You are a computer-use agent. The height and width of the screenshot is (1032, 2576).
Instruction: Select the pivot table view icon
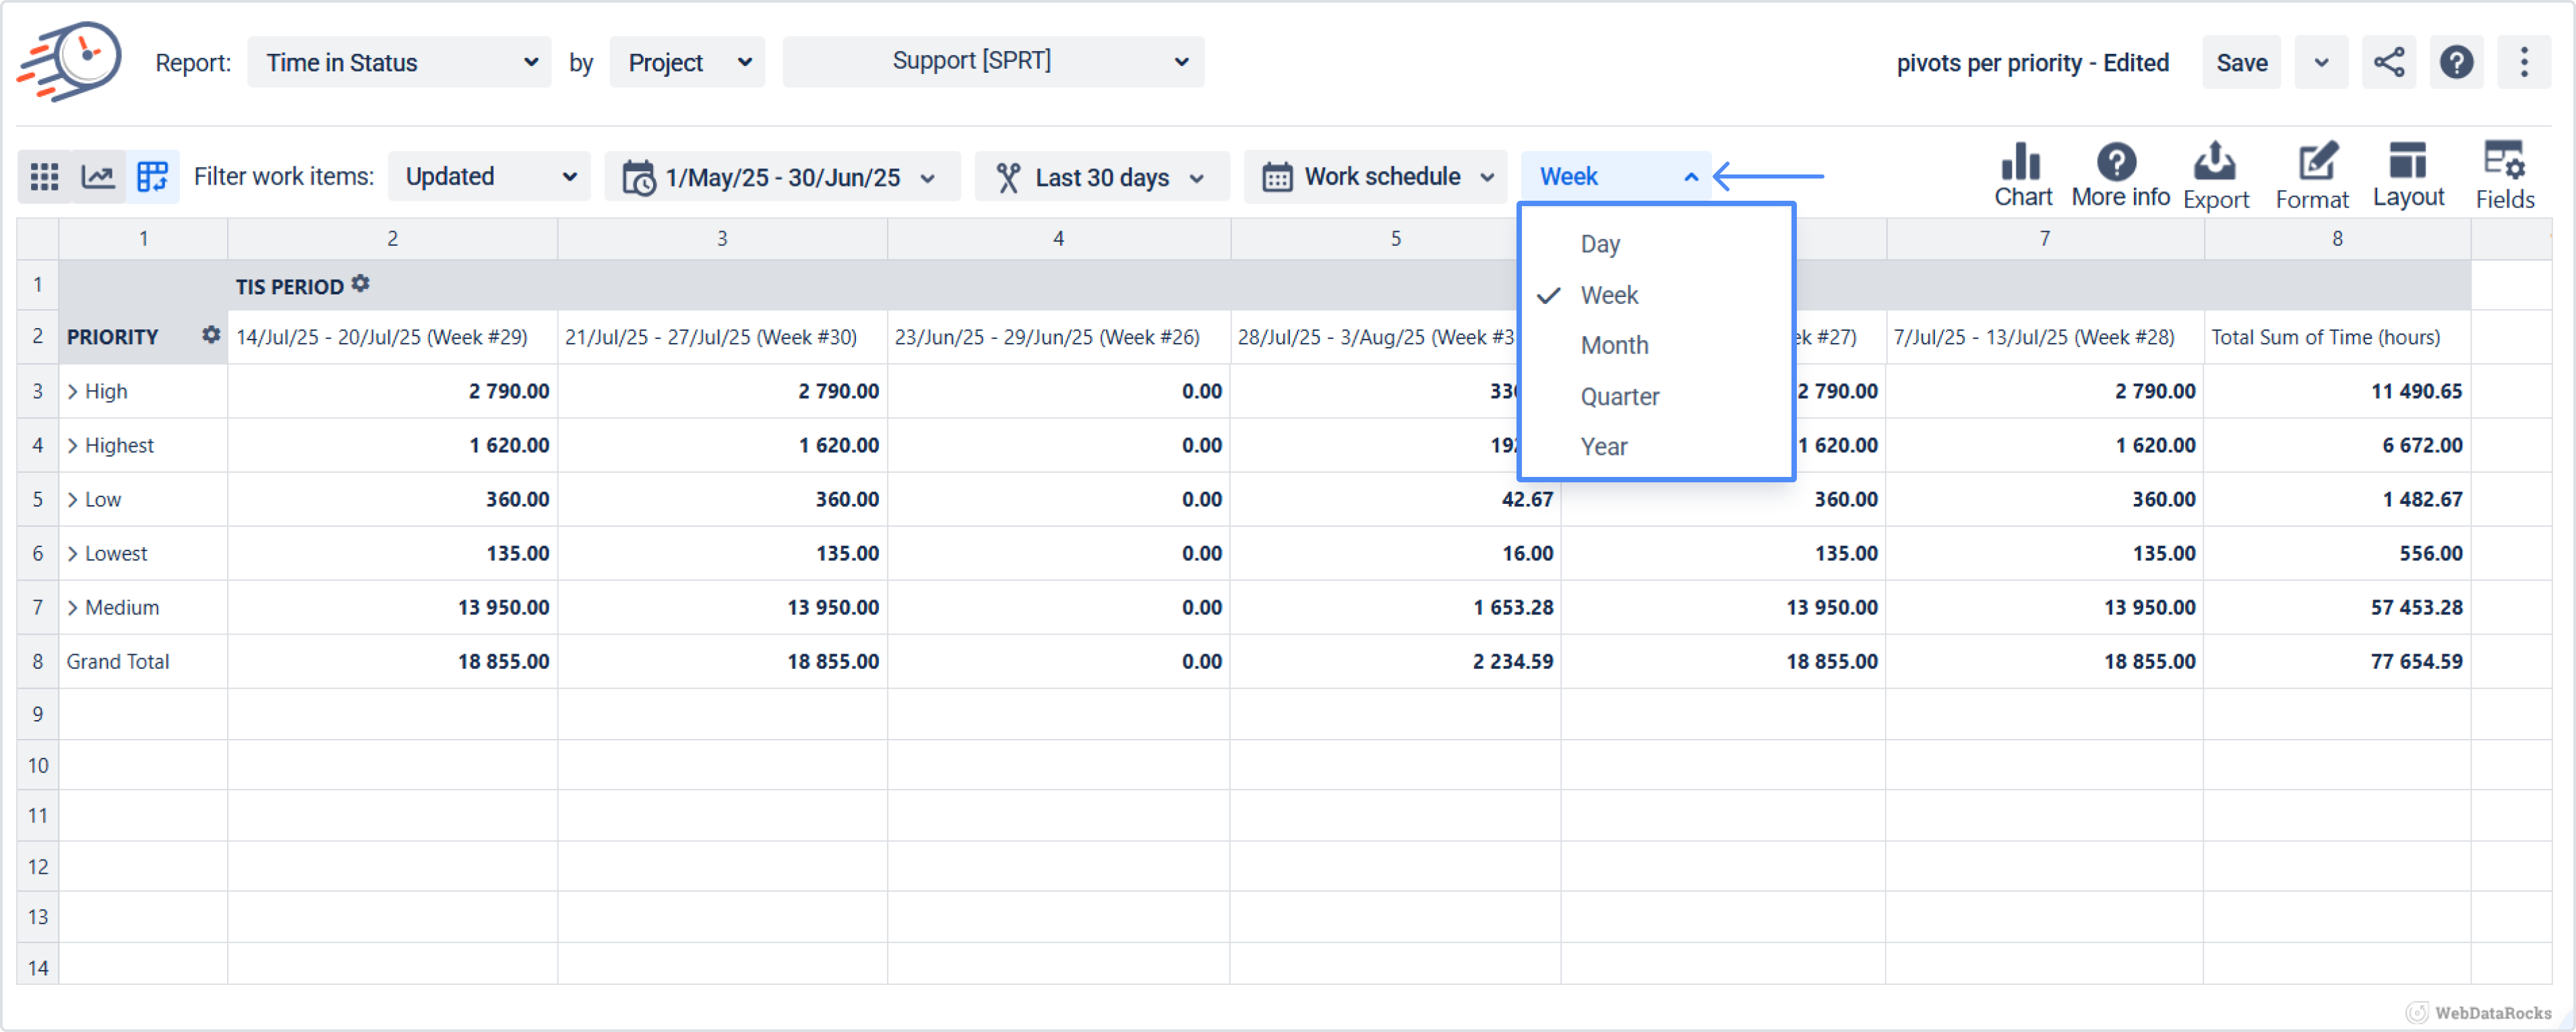click(152, 177)
